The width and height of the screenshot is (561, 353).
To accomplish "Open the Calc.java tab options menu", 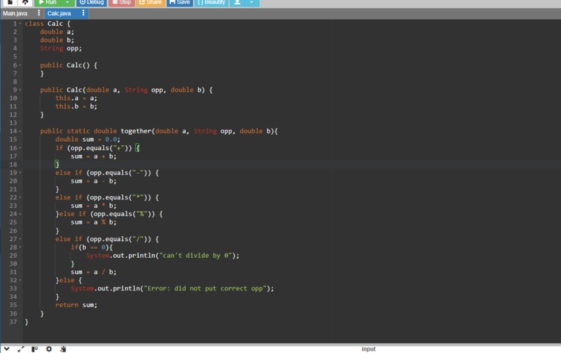I will pos(83,13).
